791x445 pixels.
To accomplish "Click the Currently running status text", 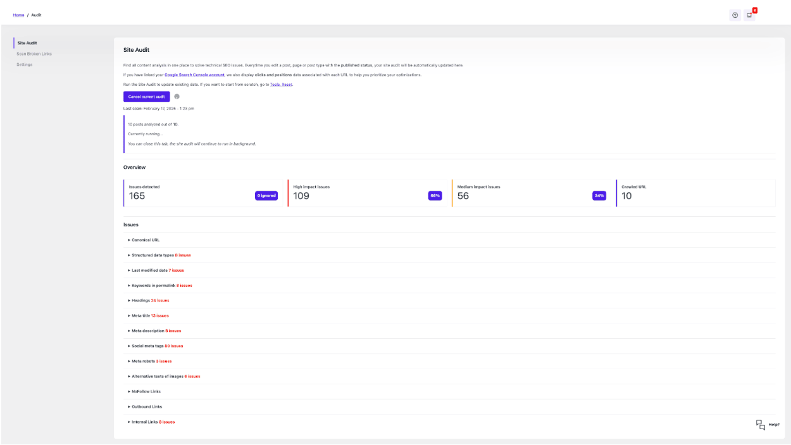I will (x=145, y=134).
